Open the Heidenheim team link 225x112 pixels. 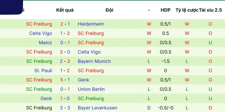(x=91, y=24)
